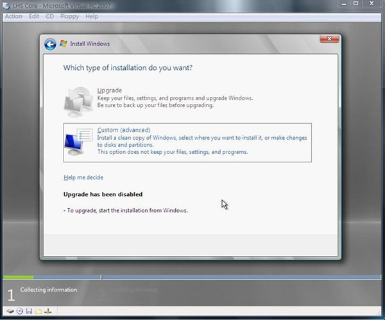Screen dimensions: 385x320
Task: Click the network adapter status bar icon
Action: (x=47, y=311)
